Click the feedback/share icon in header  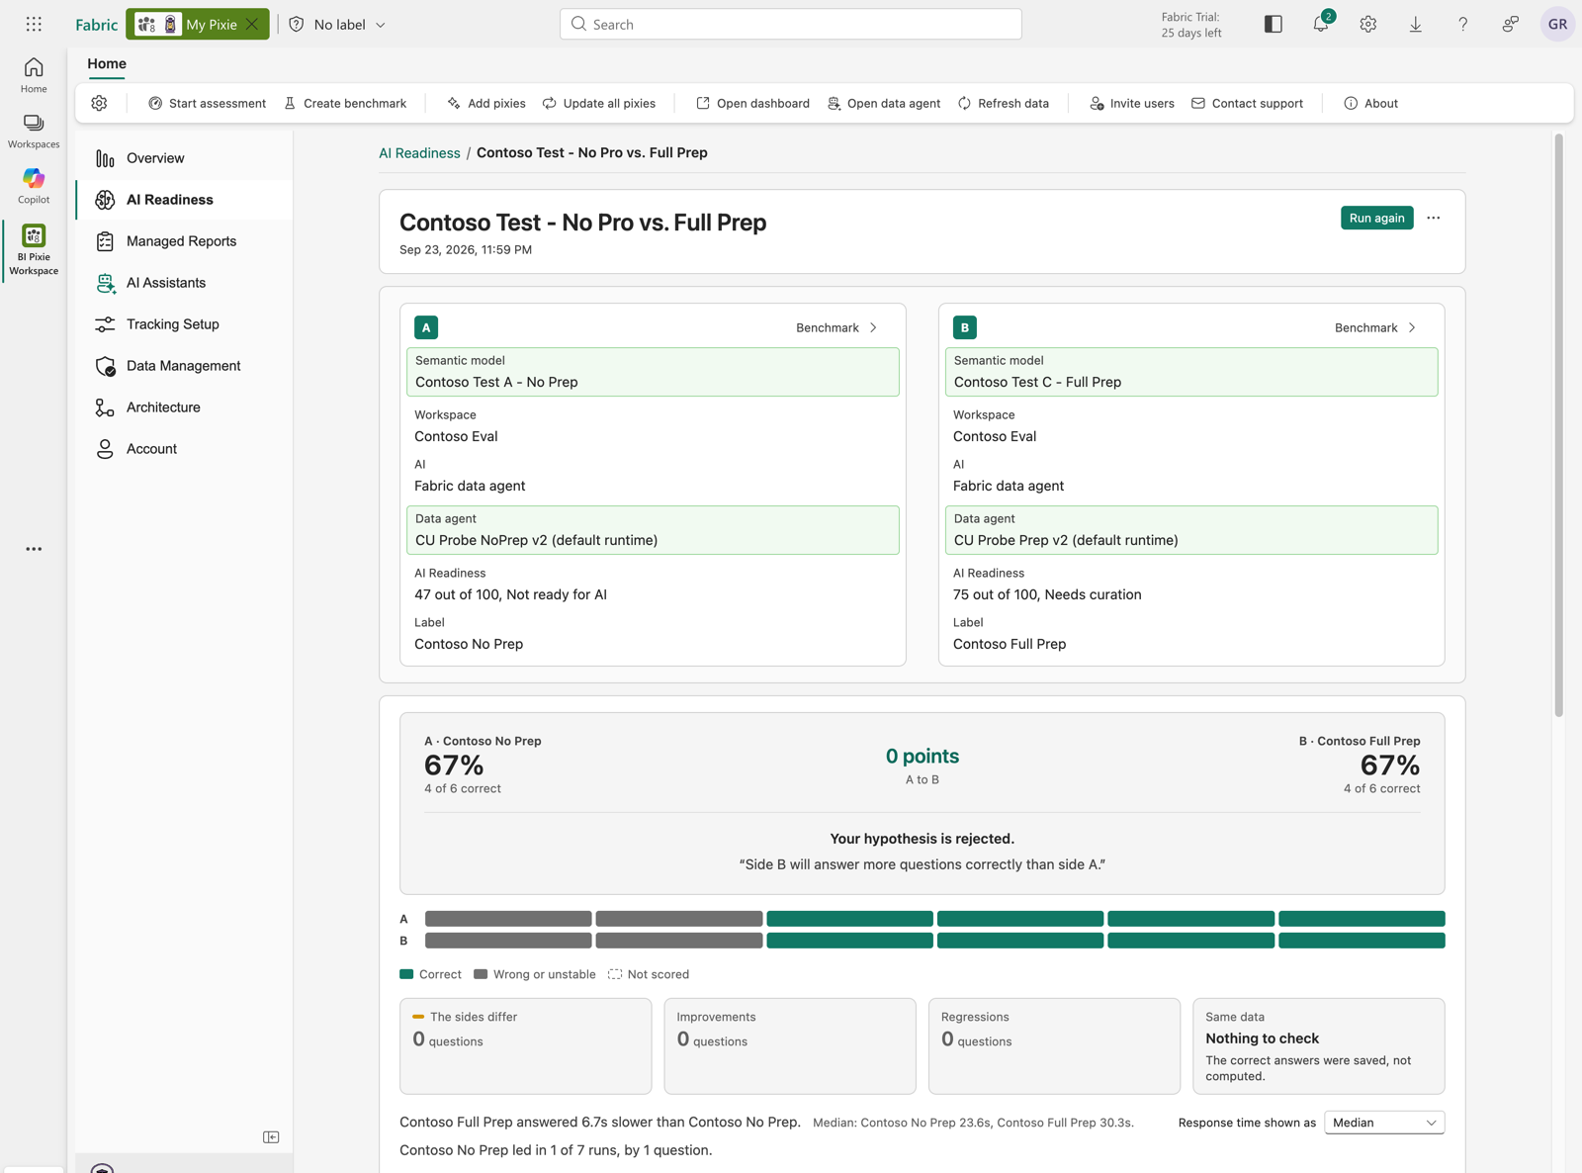point(1510,24)
